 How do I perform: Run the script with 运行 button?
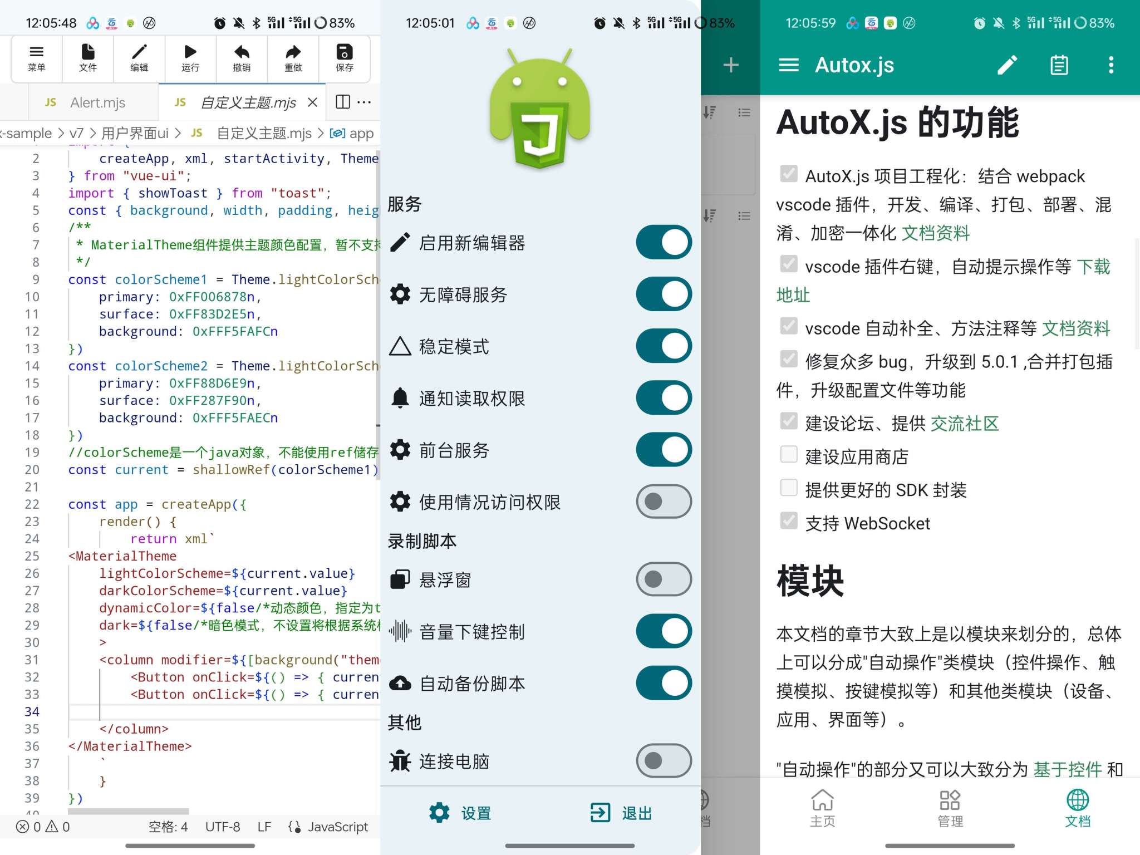190,58
